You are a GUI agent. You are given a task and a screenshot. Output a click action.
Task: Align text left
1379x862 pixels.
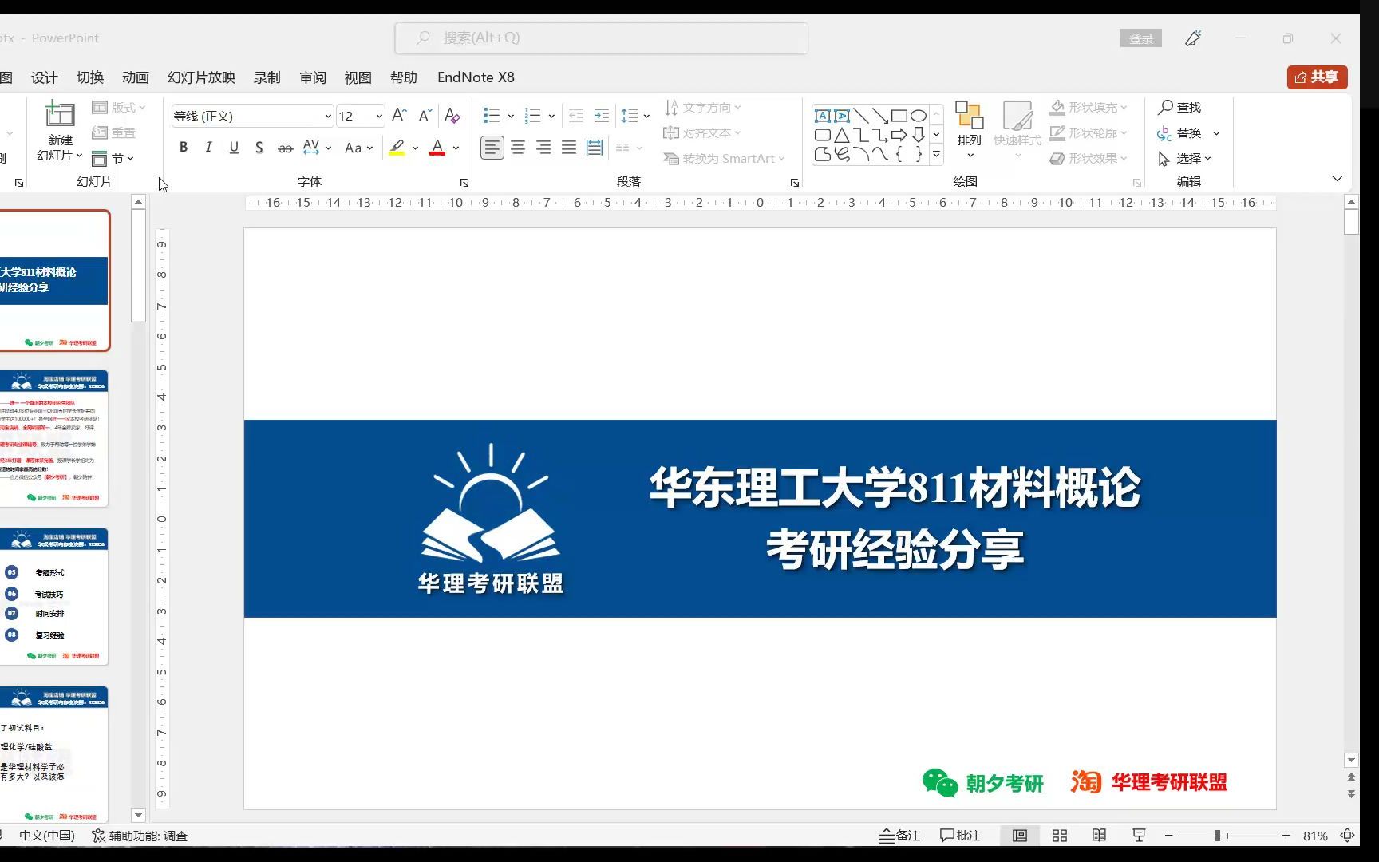(x=492, y=148)
